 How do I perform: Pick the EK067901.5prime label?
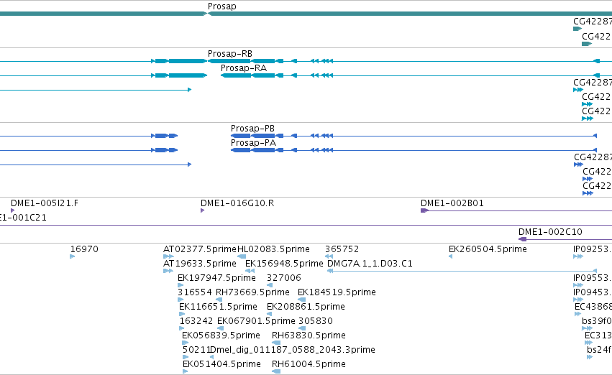[256, 321]
